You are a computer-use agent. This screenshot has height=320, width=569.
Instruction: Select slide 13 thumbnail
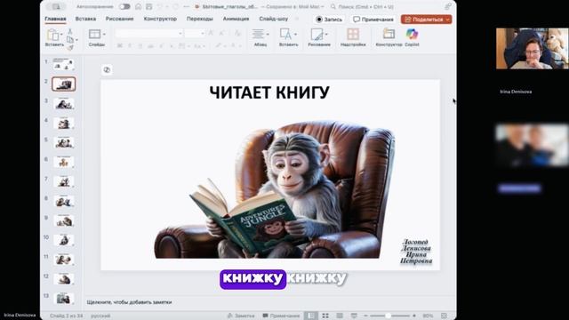63,298
